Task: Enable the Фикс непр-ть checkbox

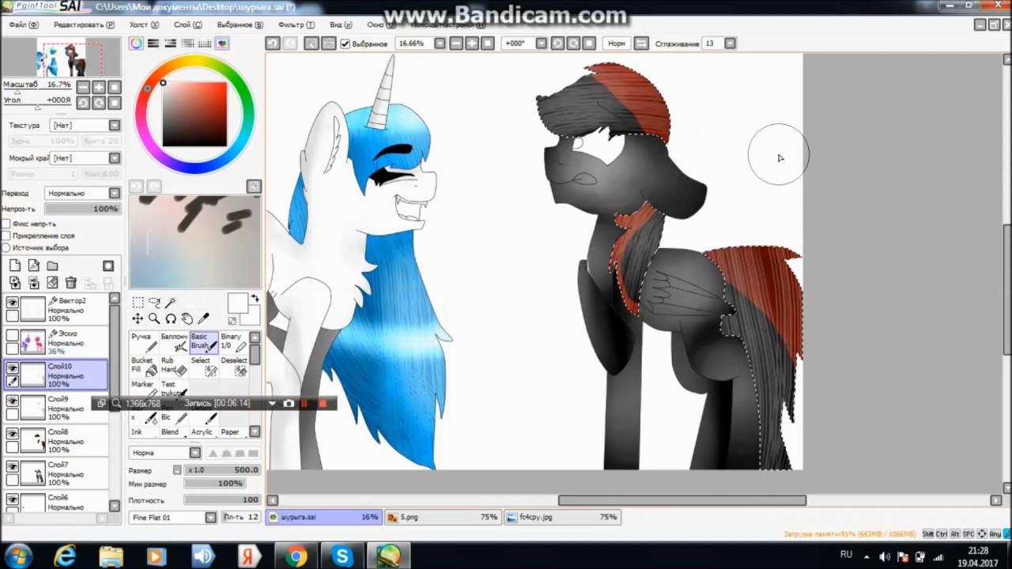Action: [6, 224]
